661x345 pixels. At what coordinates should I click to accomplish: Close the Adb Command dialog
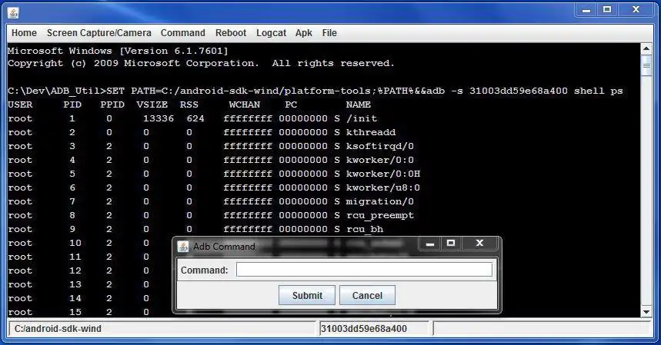coord(479,243)
